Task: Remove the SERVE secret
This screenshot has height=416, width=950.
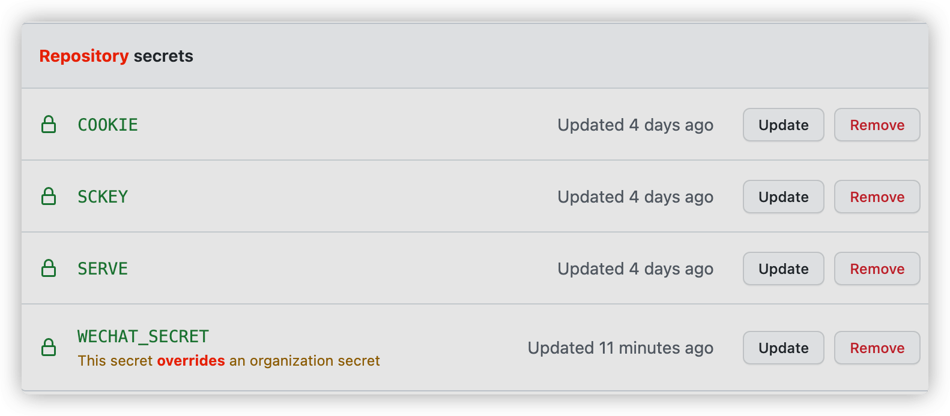Action: [x=877, y=269]
